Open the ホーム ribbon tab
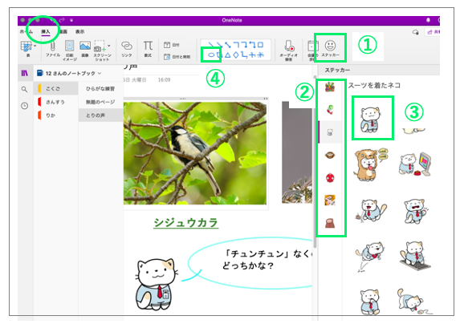 click(26, 31)
